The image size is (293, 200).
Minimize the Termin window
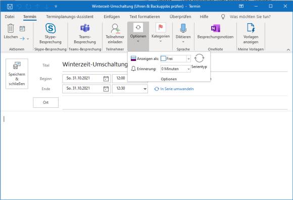tap(256, 6)
